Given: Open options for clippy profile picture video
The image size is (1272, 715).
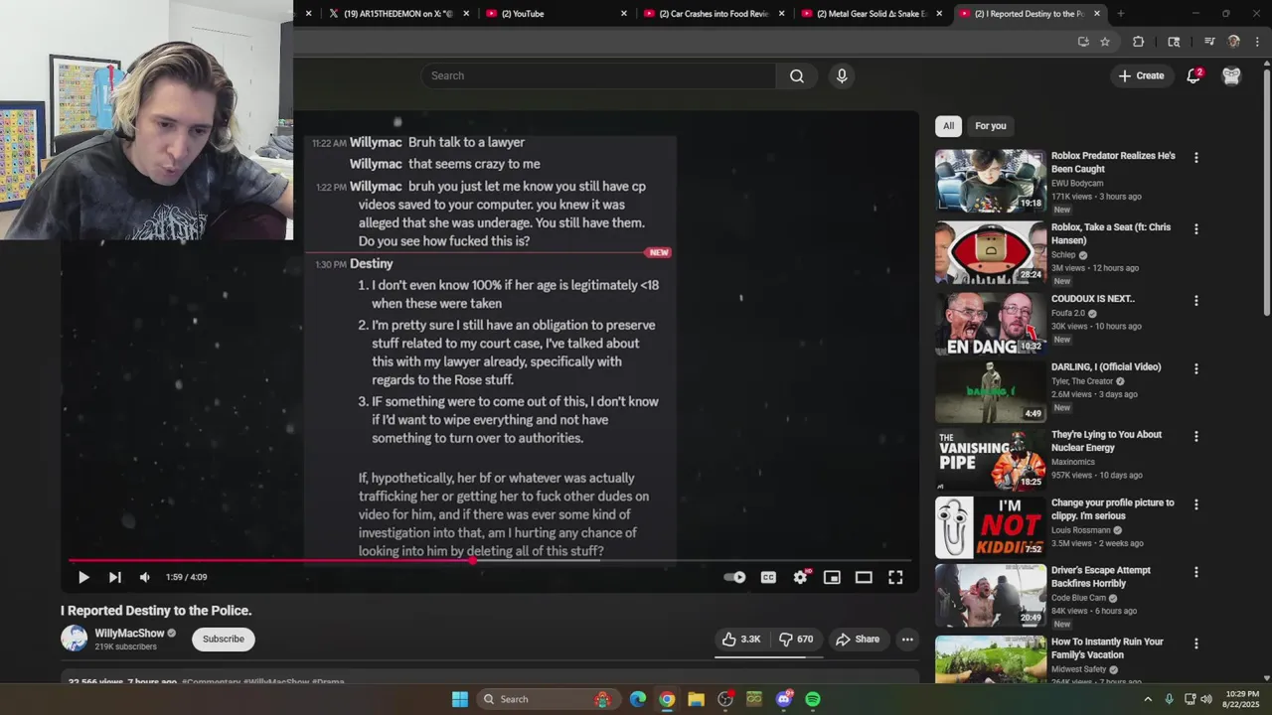Looking at the screenshot, I should 1195,504.
